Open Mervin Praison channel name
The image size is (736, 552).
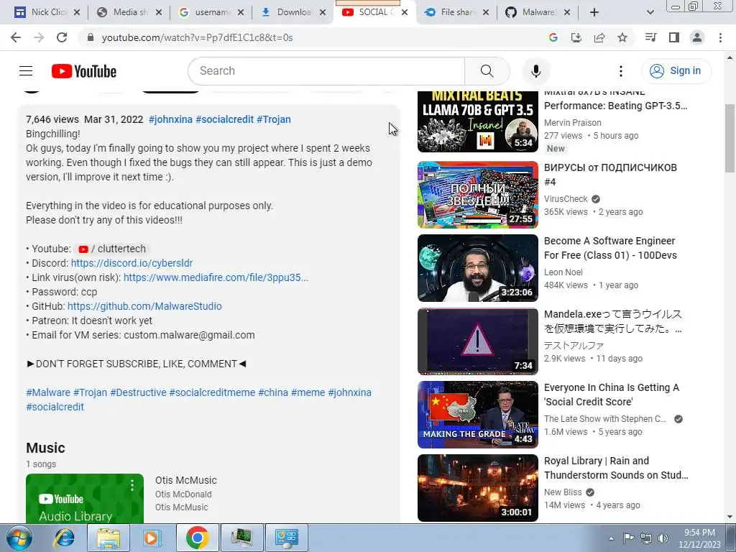pyautogui.click(x=572, y=122)
